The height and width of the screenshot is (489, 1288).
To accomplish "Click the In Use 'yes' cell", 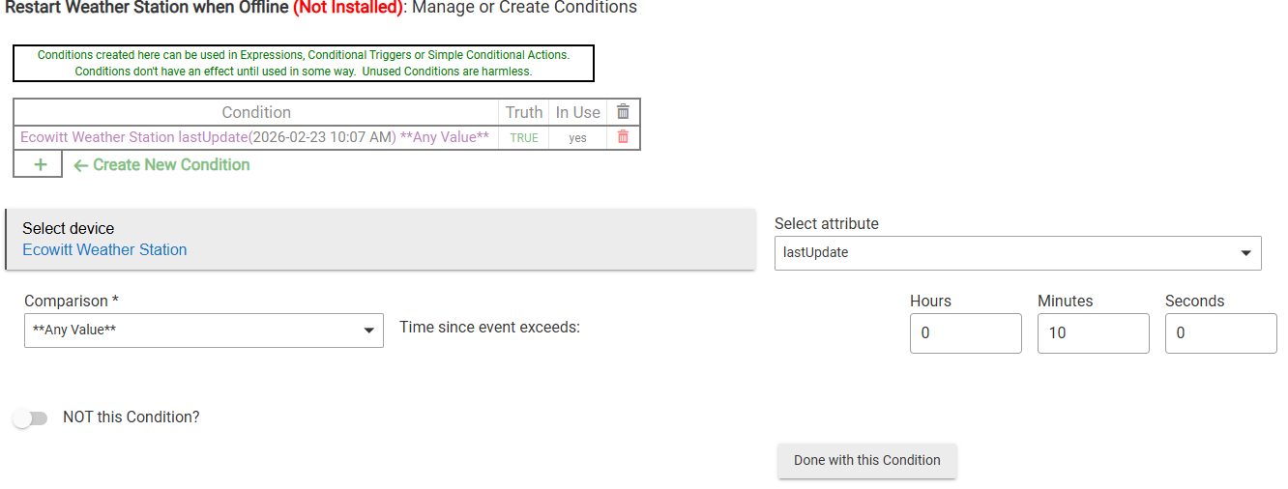I will (x=577, y=138).
